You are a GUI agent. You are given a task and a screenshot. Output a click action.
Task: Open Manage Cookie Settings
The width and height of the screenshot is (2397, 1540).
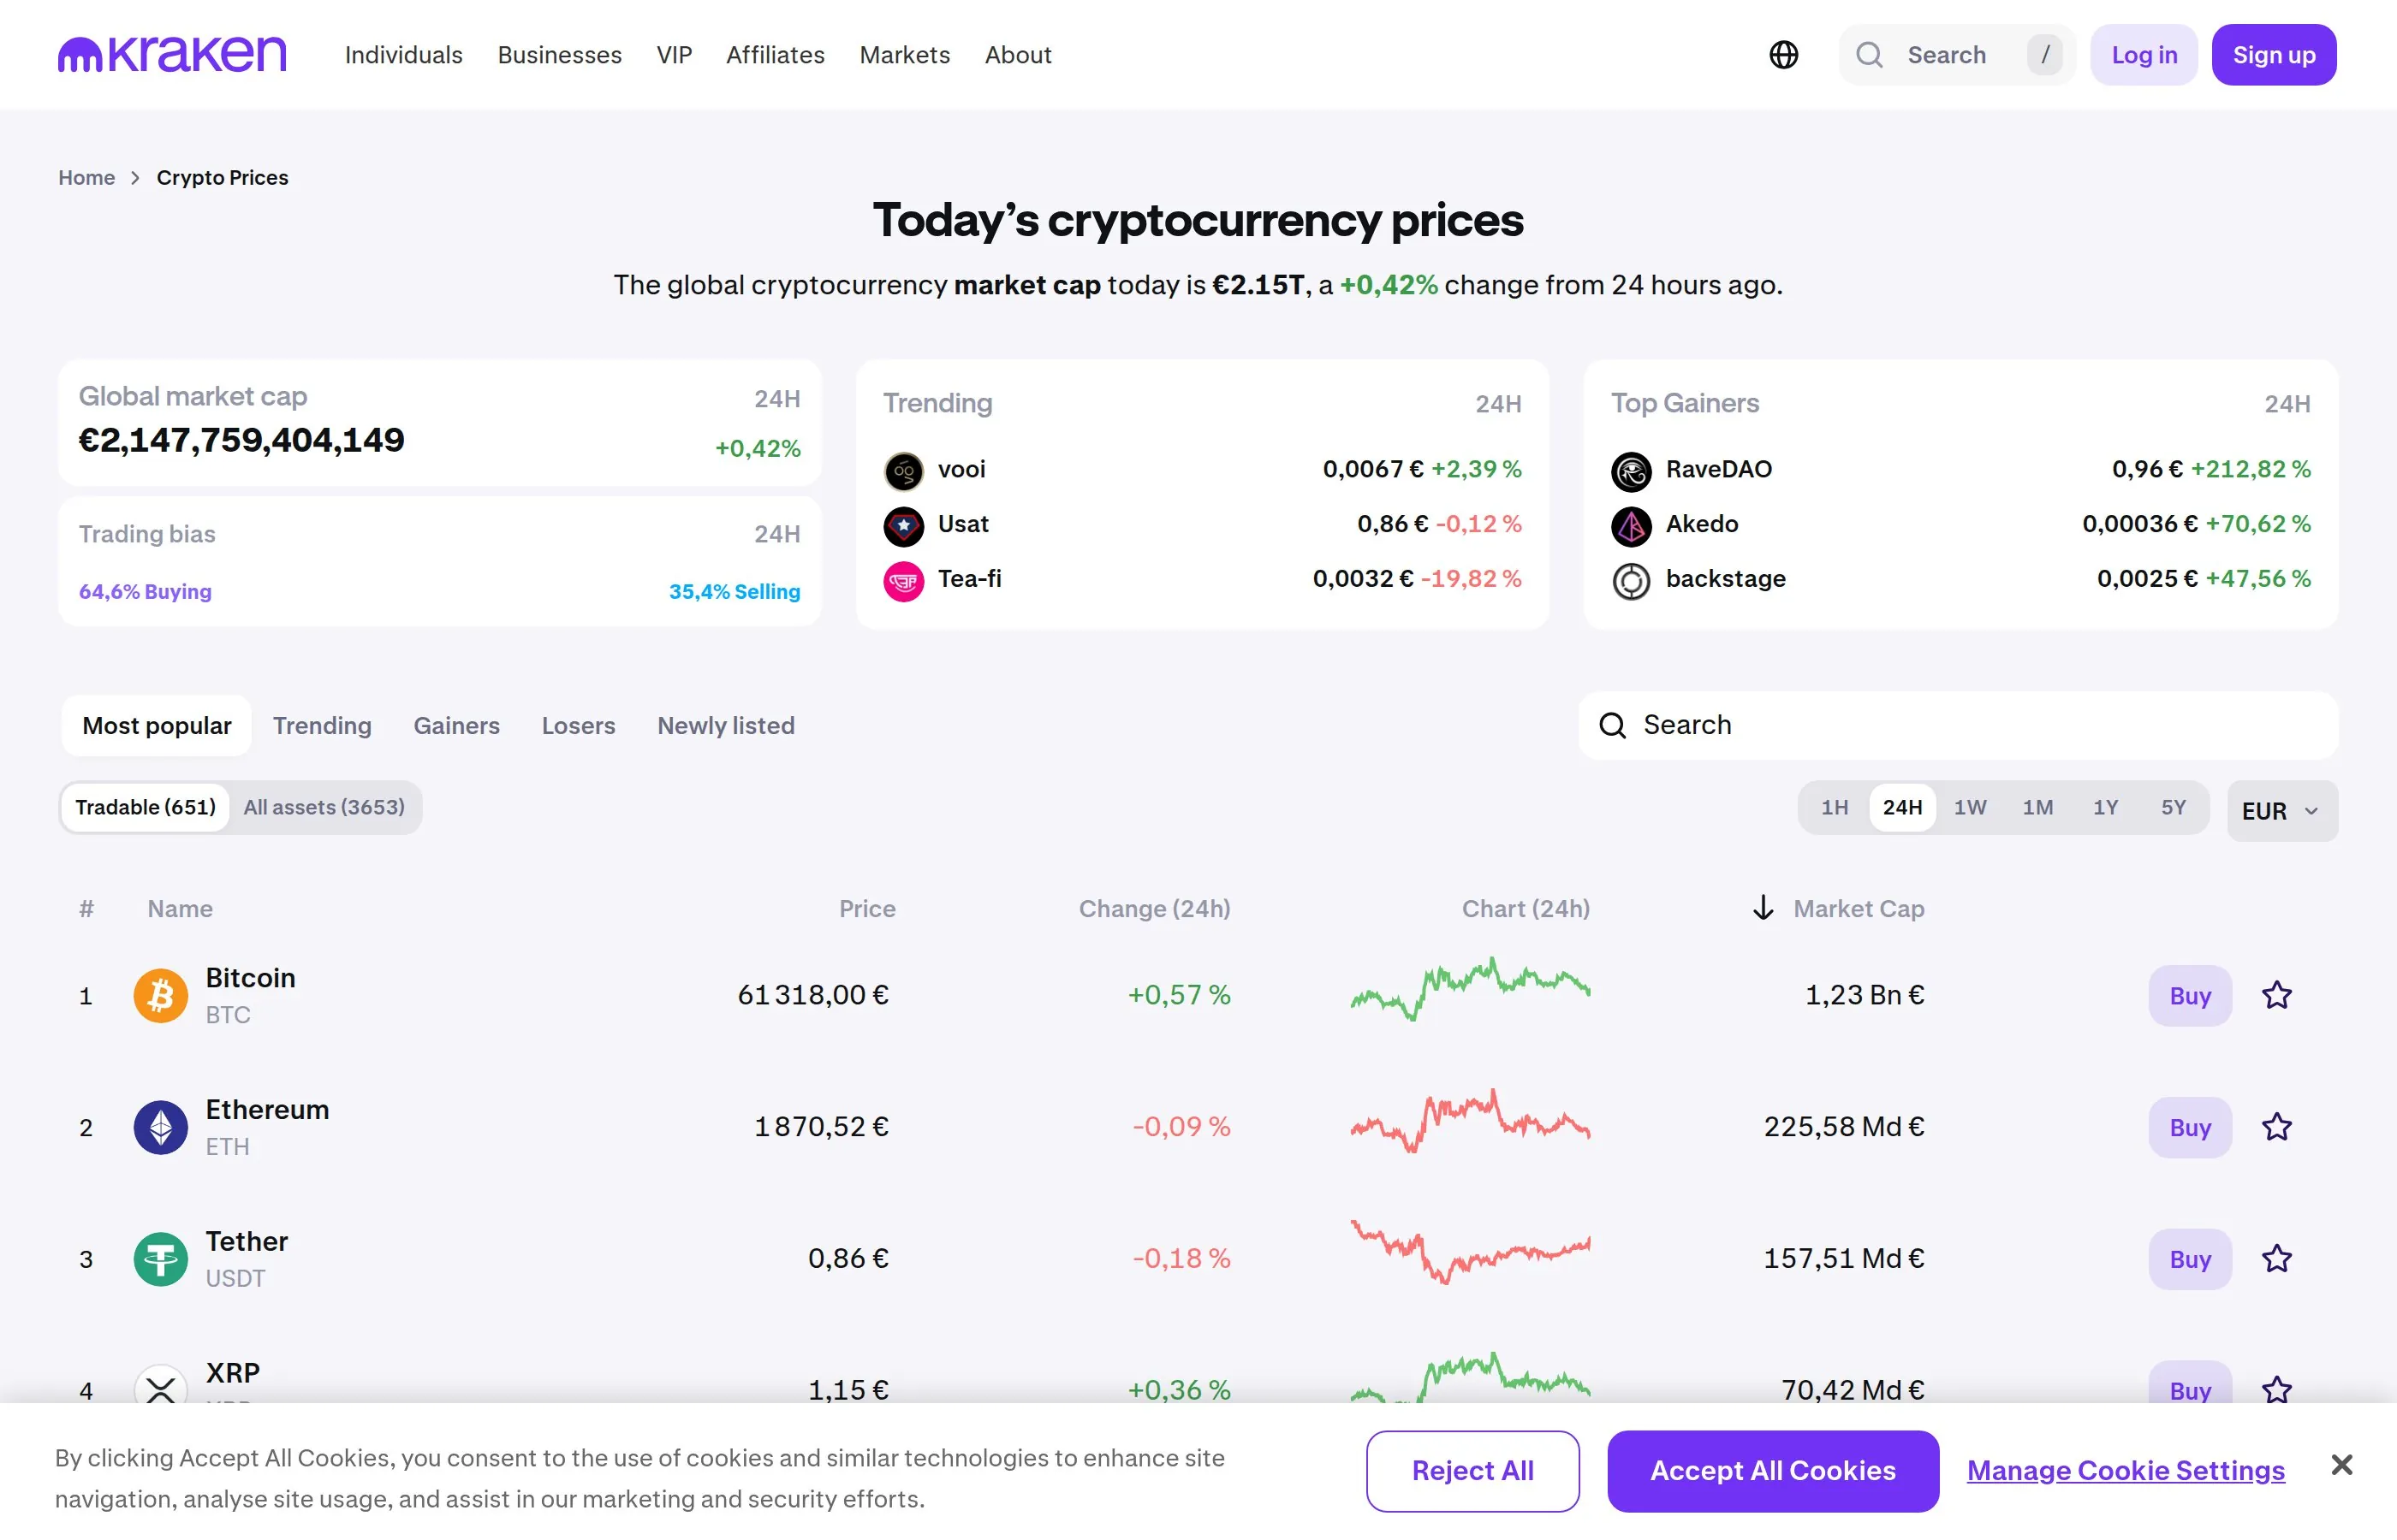coord(2125,1471)
